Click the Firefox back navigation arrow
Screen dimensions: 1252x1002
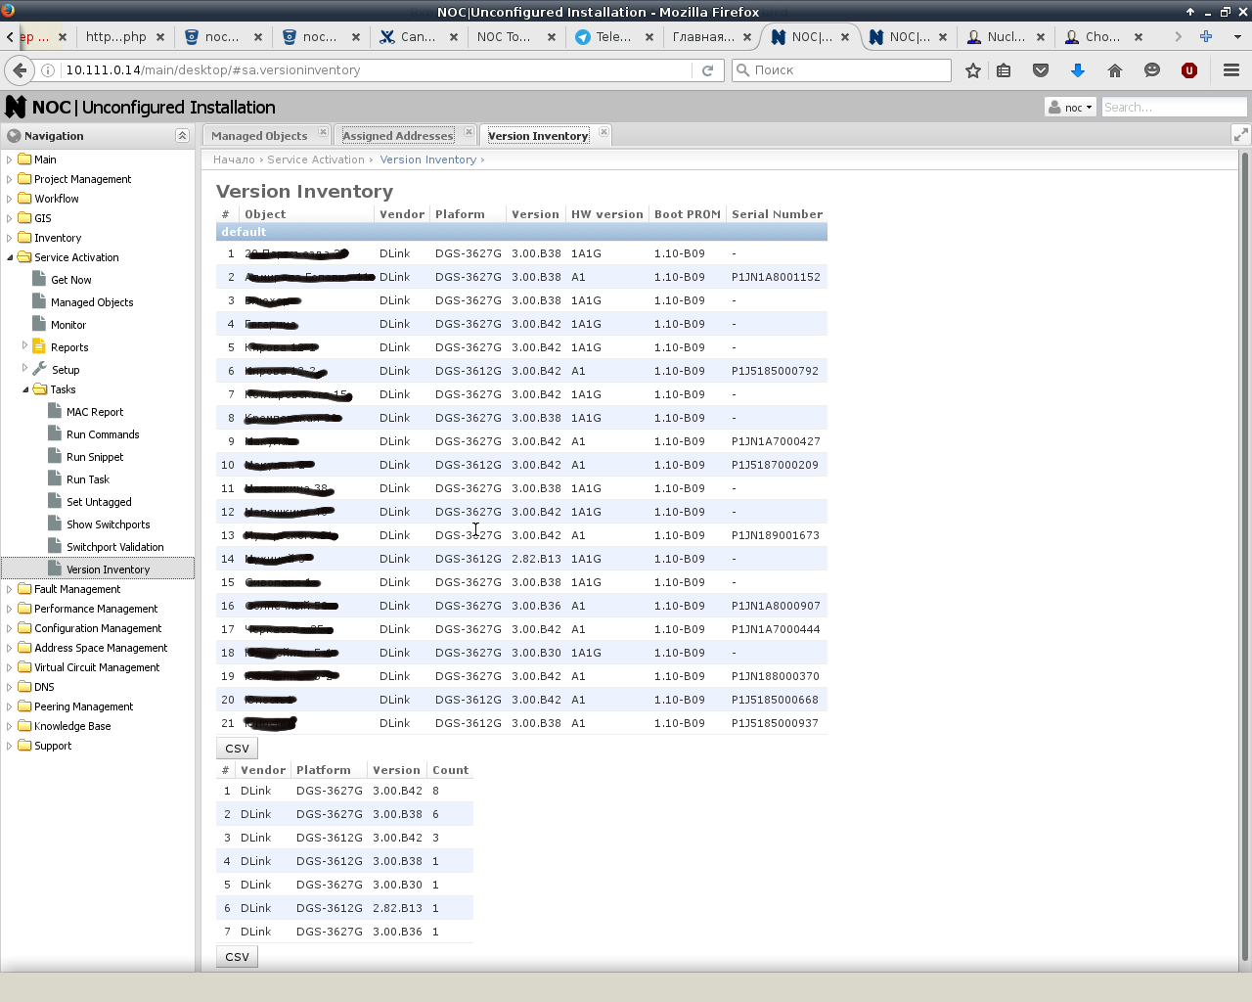[x=20, y=70]
